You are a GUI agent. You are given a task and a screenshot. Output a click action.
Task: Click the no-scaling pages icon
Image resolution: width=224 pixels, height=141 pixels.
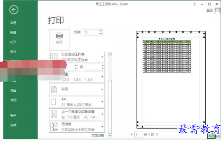click(x=54, y=127)
